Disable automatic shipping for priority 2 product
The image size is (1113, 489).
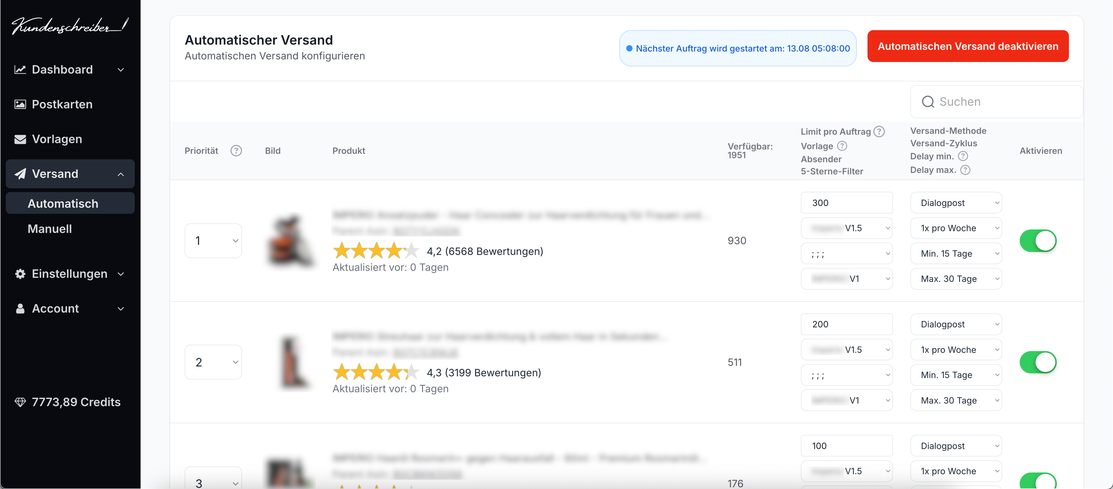1038,362
